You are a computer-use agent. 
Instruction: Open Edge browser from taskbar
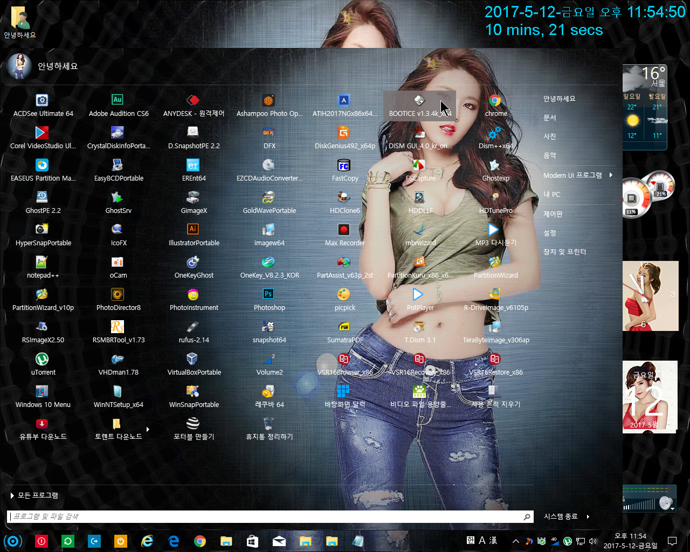pyautogui.click(x=174, y=541)
